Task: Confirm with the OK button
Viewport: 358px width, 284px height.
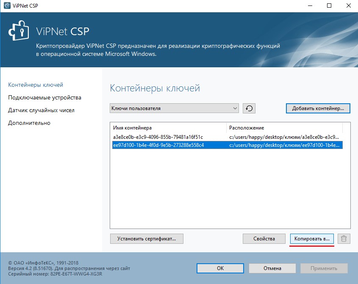Action: click(220, 268)
